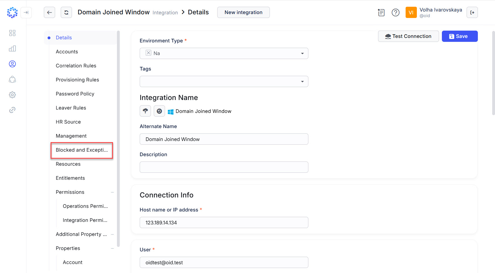Switch to the Accounts section
Screen dimensions: 495x273
67,51
